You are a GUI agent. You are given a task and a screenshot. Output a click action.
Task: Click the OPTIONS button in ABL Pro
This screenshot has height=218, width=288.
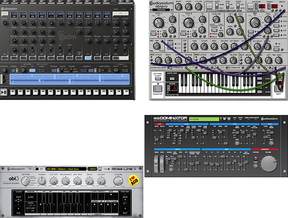point(209,6)
